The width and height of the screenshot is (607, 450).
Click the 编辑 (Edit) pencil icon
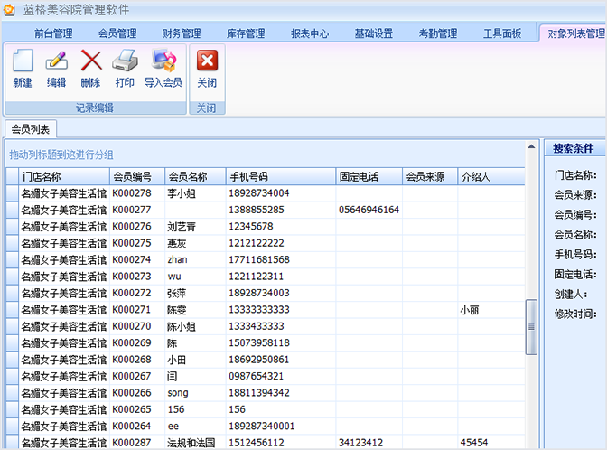pos(56,68)
